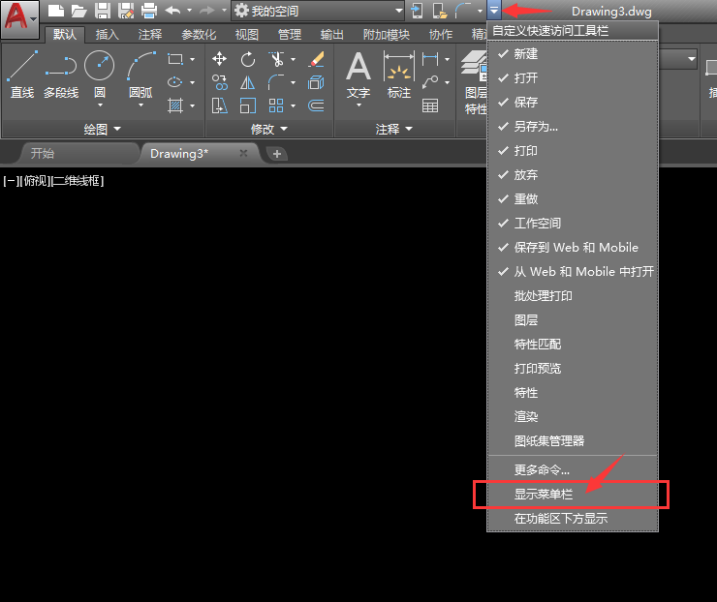
Task: Select the Array tool icon
Action: click(x=276, y=105)
